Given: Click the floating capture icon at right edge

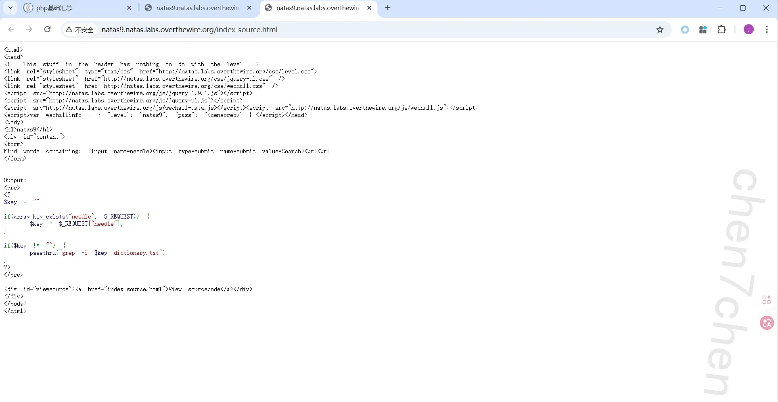Looking at the screenshot, I should [766, 300].
